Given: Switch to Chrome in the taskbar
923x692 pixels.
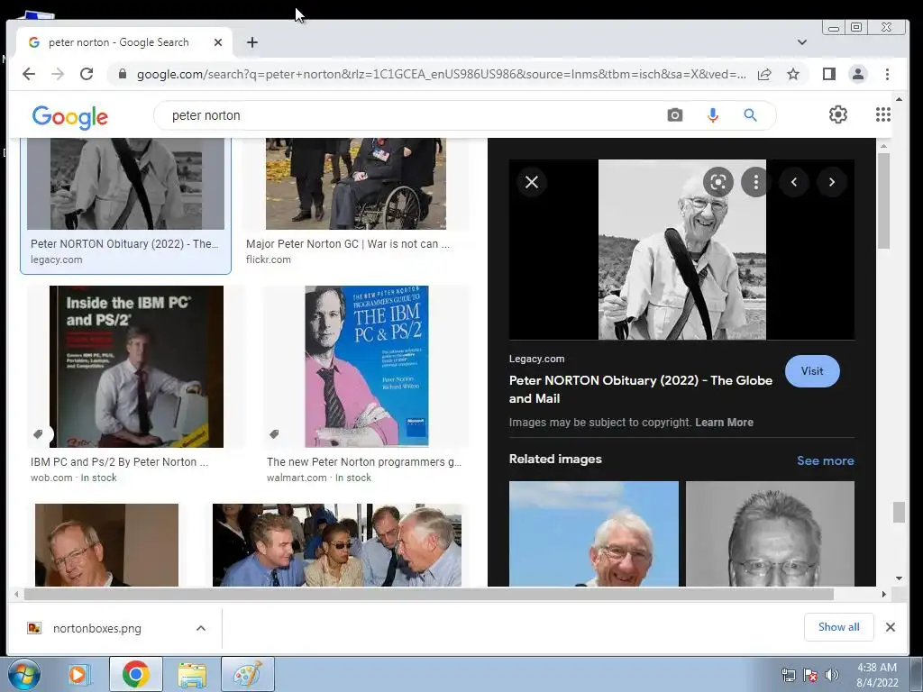Looking at the screenshot, I should pyautogui.click(x=136, y=674).
